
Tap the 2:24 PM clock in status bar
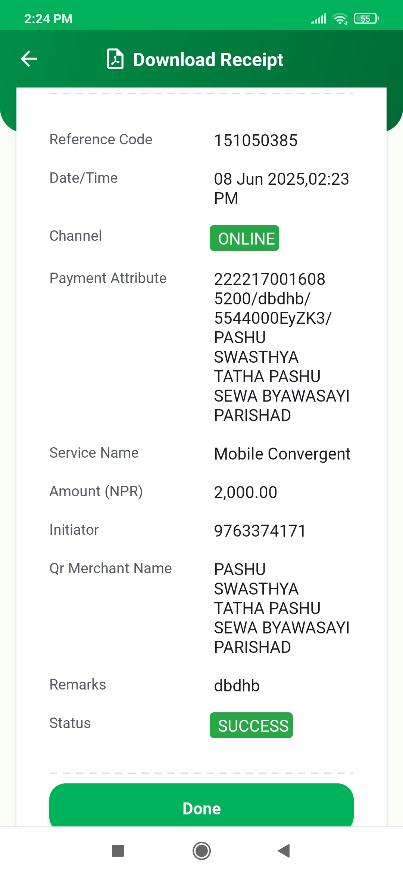49,19
